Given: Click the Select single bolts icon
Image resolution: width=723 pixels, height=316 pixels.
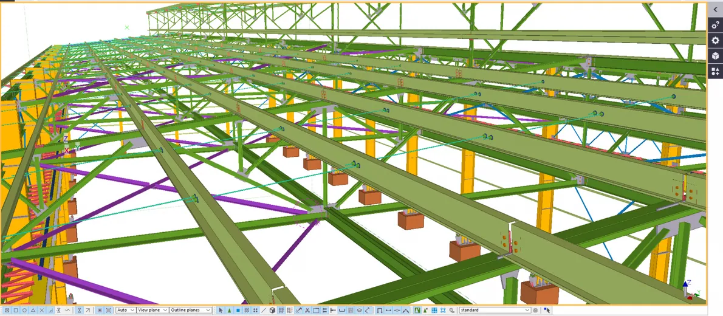Looking at the screenshot, I should pyautogui.click(x=333, y=310).
